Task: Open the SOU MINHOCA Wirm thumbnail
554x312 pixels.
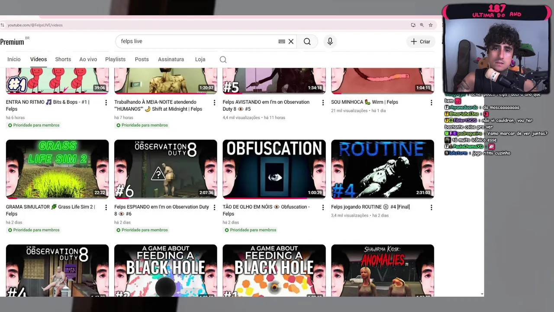Action: click(383, 81)
